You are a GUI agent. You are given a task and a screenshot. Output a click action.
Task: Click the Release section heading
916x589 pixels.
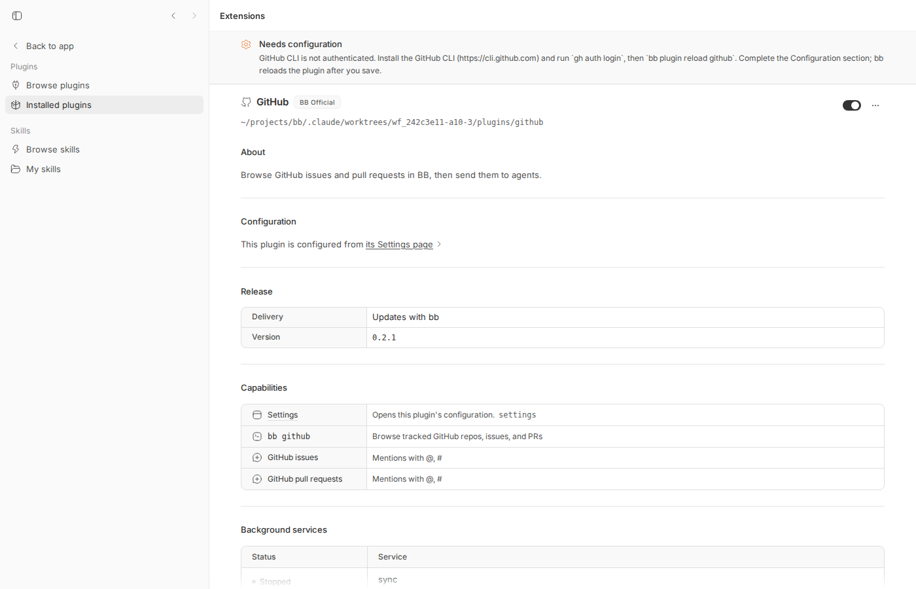click(x=256, y=291)
